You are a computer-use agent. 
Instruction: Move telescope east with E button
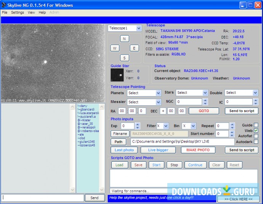coord(134,48)
